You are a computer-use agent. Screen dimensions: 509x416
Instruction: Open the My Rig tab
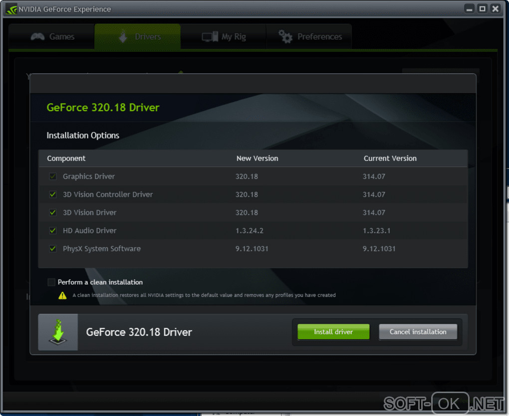pyautogui.click(x=224, y=36)
